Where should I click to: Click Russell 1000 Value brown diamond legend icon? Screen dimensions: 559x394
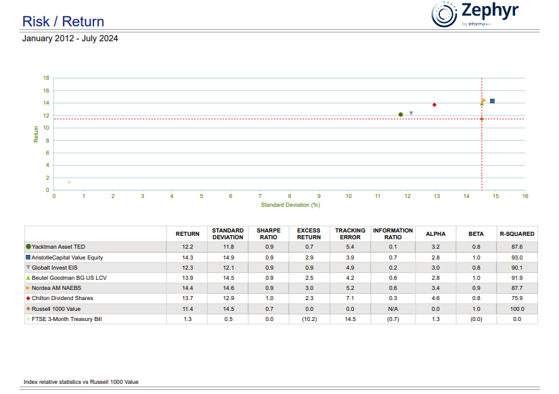(x=28, y=308)
